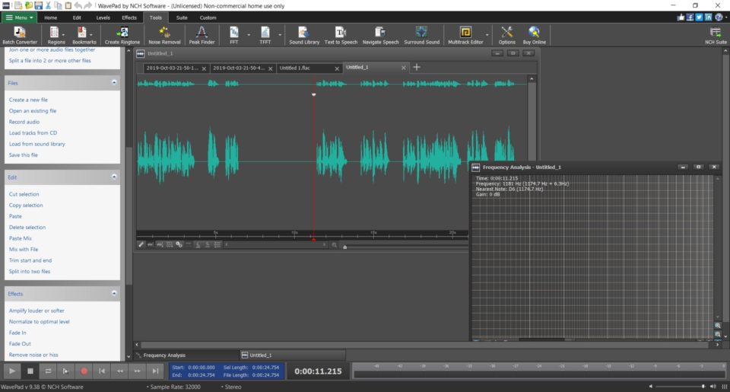Viewport: 730px width, 392px height.
Task: Switch to the Suite ribbon tab
Action: pyautogui.click(x=182, y=18)
